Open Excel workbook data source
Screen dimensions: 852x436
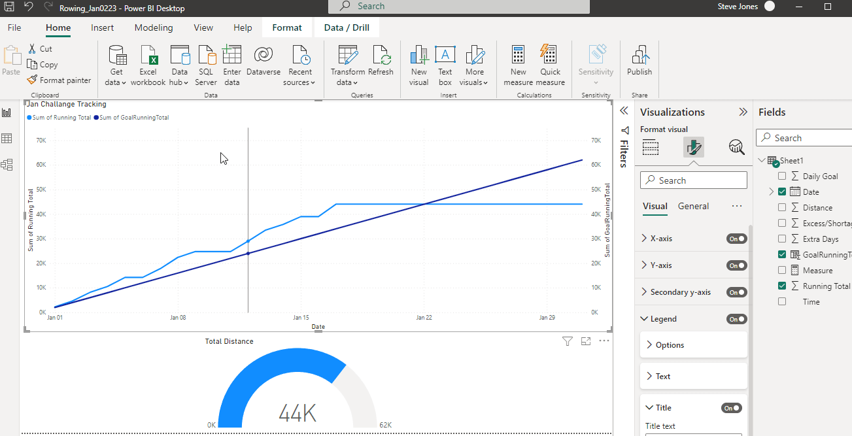[148, 66]
